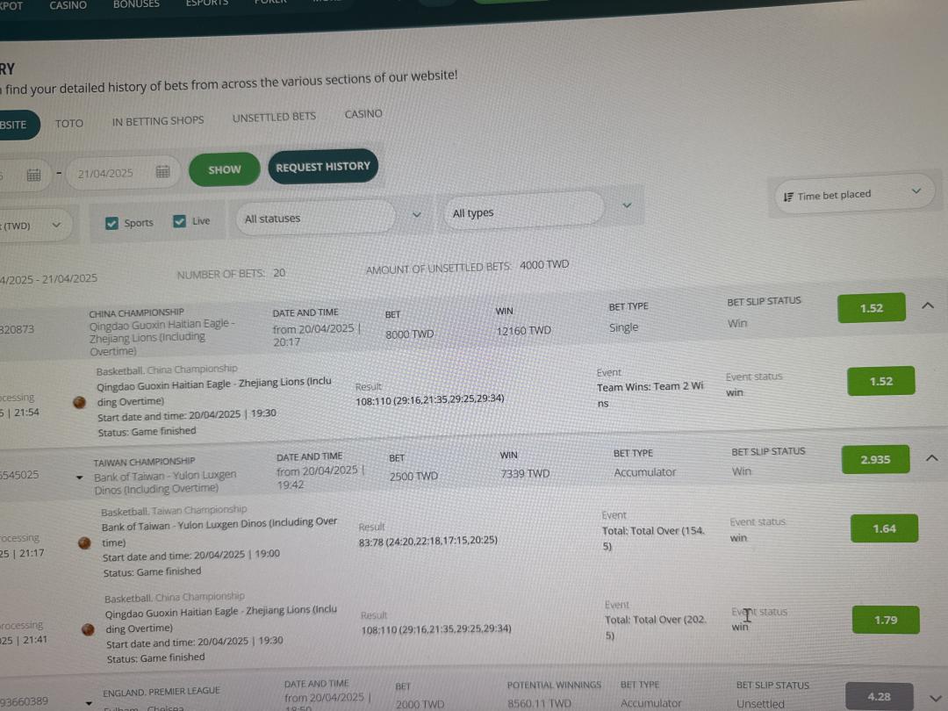Click the Unsettled bet slip status
The image size is (948, 711).
pos(760,704)
